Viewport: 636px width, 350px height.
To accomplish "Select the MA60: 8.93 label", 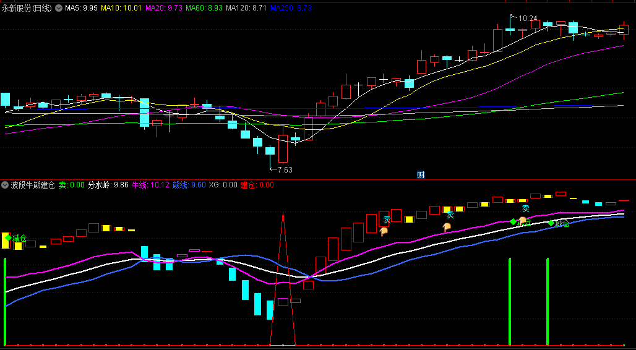I will click(x=204, y=7).
